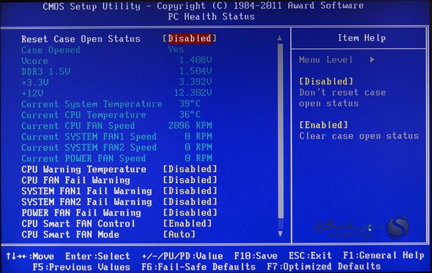Click the Current CPU Temperature label
This screenshot has width=432, height=273.
pos(84,115)
